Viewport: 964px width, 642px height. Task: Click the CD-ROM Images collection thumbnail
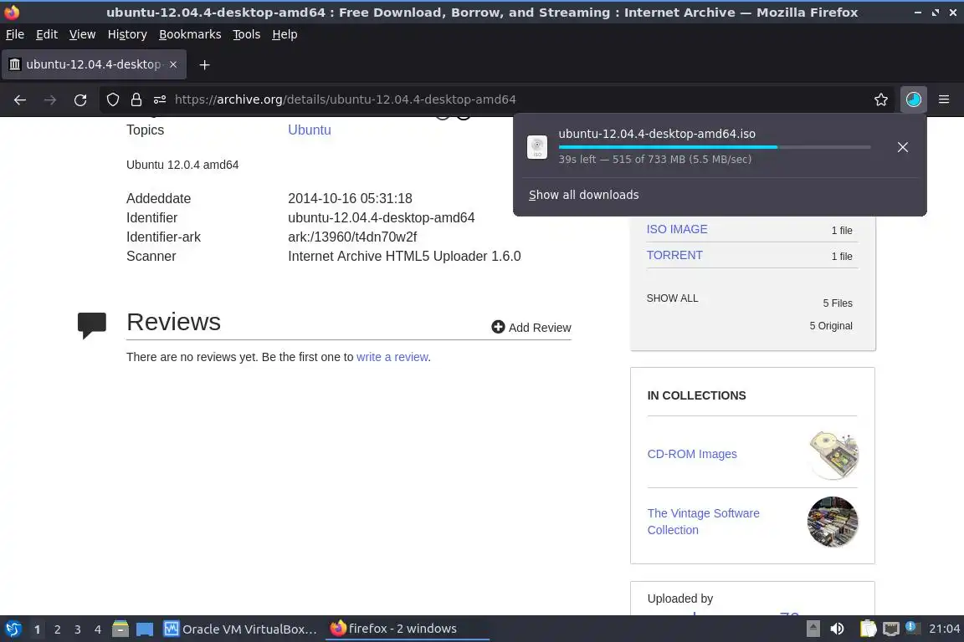click(x=833, y=455)
